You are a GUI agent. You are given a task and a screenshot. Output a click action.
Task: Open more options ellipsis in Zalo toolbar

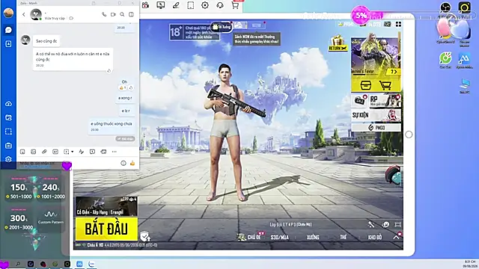pos(115,152)
